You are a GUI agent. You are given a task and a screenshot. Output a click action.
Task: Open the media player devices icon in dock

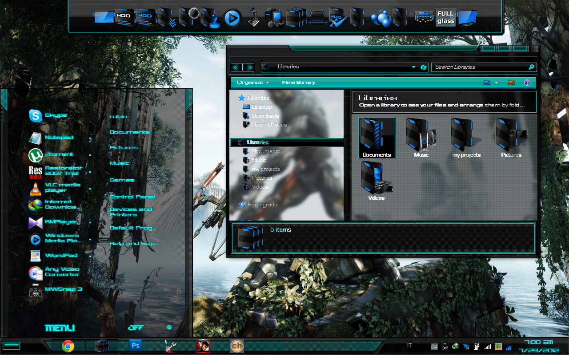pos(274,18)
